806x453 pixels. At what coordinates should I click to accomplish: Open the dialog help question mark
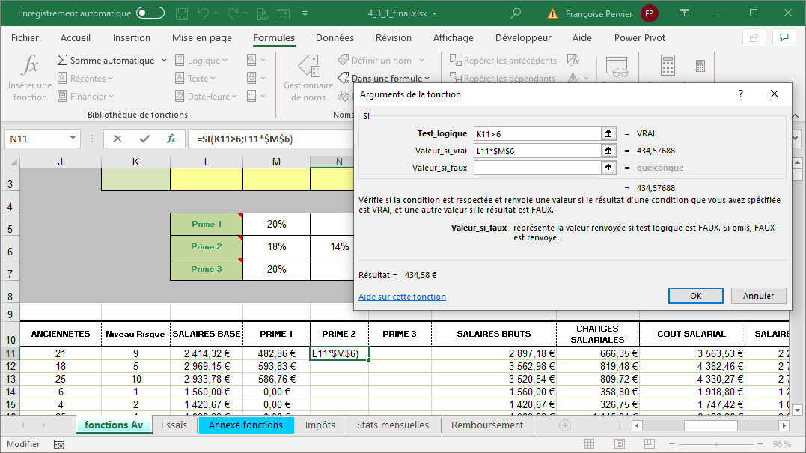(741, 94)
